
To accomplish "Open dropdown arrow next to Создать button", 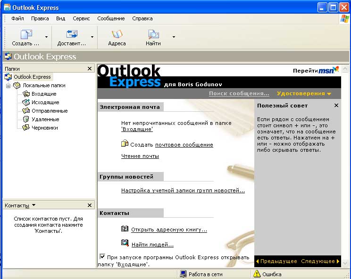I will (x=46, y=37).
